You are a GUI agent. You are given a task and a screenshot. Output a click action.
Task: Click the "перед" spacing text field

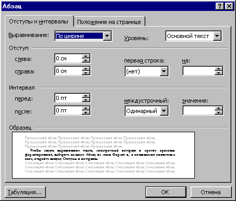click(69, 98)
